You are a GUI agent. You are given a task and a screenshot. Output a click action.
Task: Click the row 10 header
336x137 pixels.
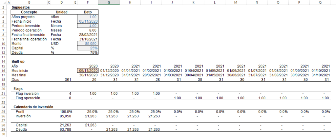(3, 44)
